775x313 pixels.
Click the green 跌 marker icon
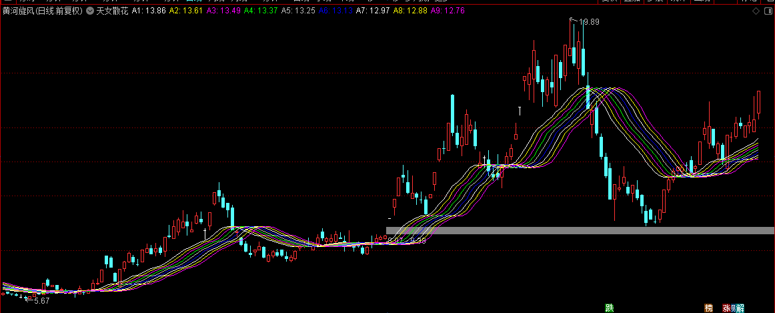coord(610,308)
